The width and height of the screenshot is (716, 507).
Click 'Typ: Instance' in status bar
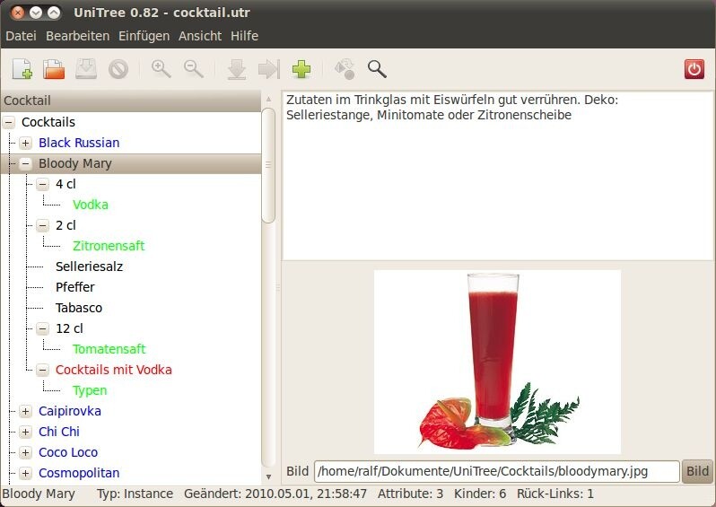point(135,494)
